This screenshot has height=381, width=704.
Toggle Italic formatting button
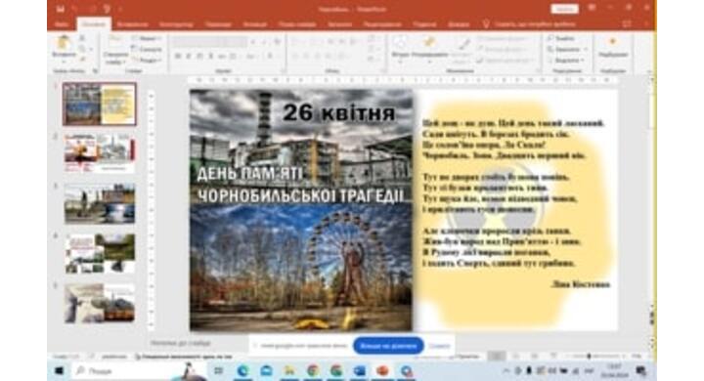pos(189,57)
